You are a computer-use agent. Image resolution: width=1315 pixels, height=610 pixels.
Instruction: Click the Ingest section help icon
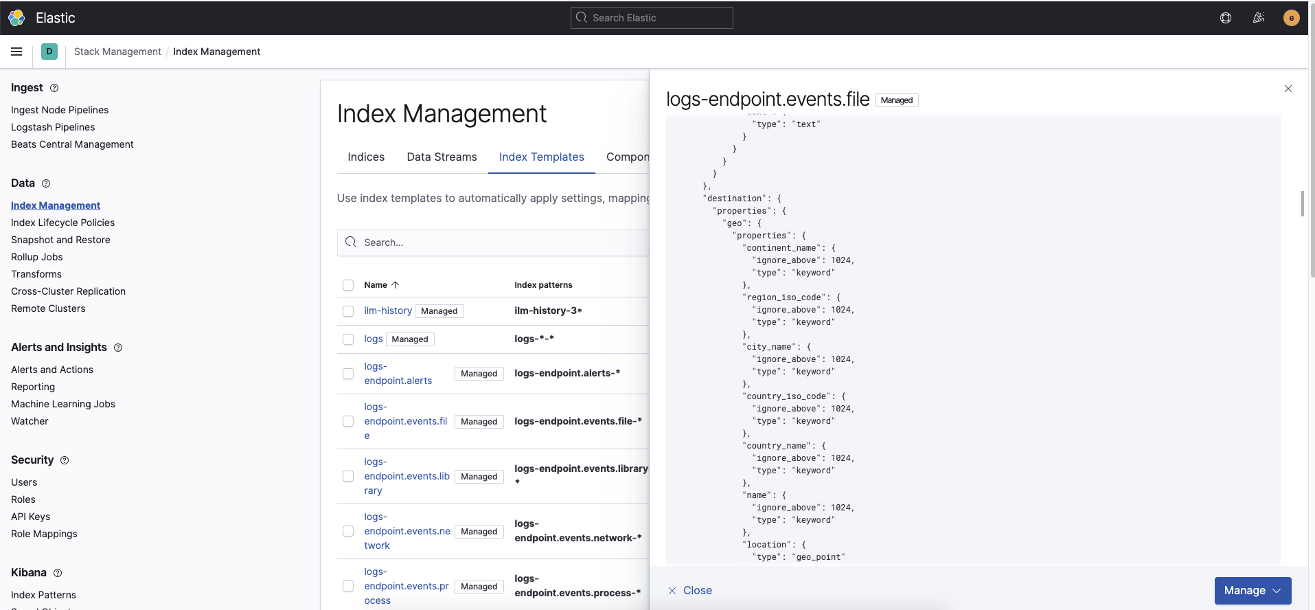[54, 88]
